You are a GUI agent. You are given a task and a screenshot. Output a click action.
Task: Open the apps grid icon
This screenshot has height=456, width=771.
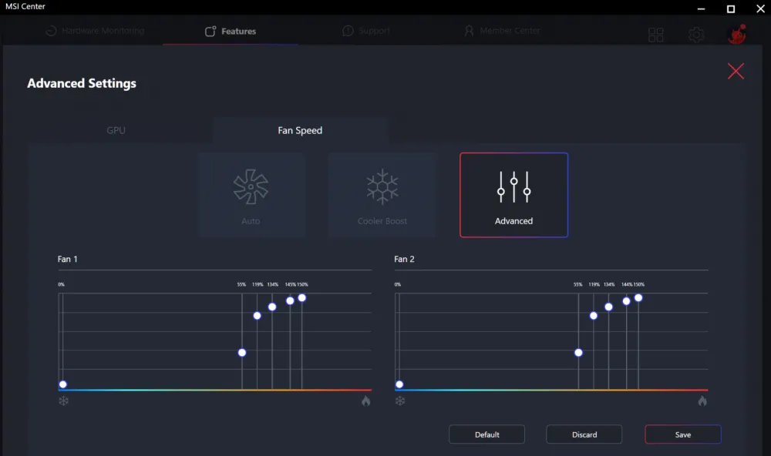pos(656,35)
